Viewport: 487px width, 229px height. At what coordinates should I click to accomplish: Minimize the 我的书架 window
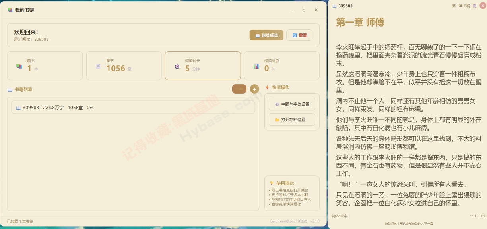(292, 10)
